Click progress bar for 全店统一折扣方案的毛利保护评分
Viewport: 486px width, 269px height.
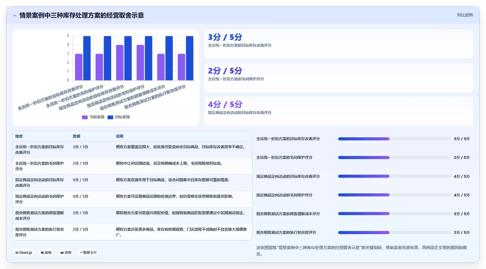pos(394,158)
